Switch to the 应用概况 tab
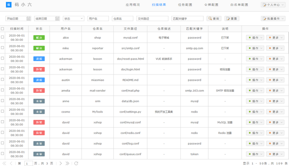This screenshot has height=166, width=289. coord(133,5)
